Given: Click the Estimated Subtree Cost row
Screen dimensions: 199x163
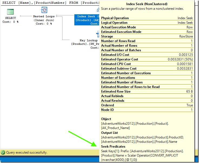Looking at the screenshot, I should tap(147, 69).
